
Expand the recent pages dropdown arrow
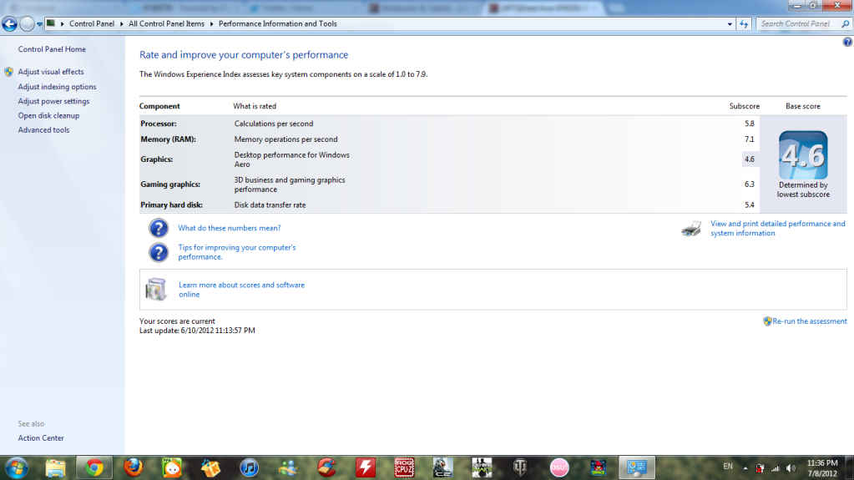coord(39,24)
